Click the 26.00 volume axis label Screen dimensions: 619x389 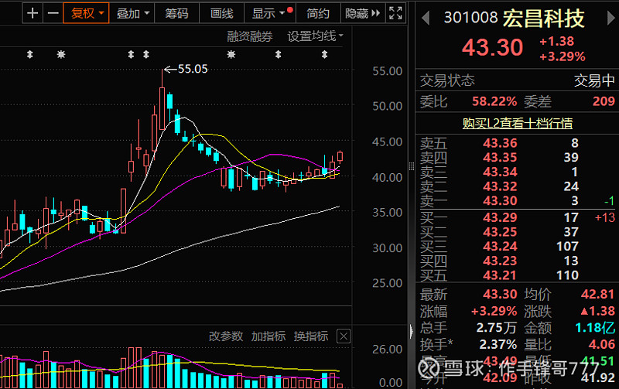click(388, 349)
